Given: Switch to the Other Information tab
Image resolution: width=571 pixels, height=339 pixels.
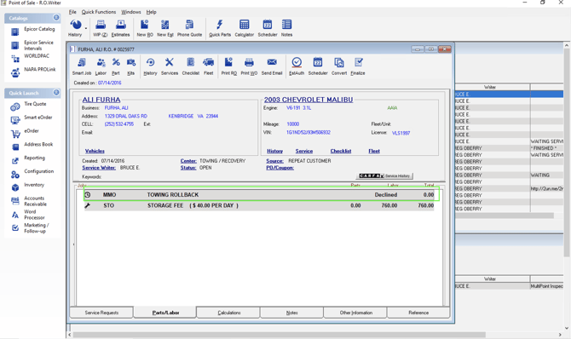Looking at the screenshot, I should [355, 313].
